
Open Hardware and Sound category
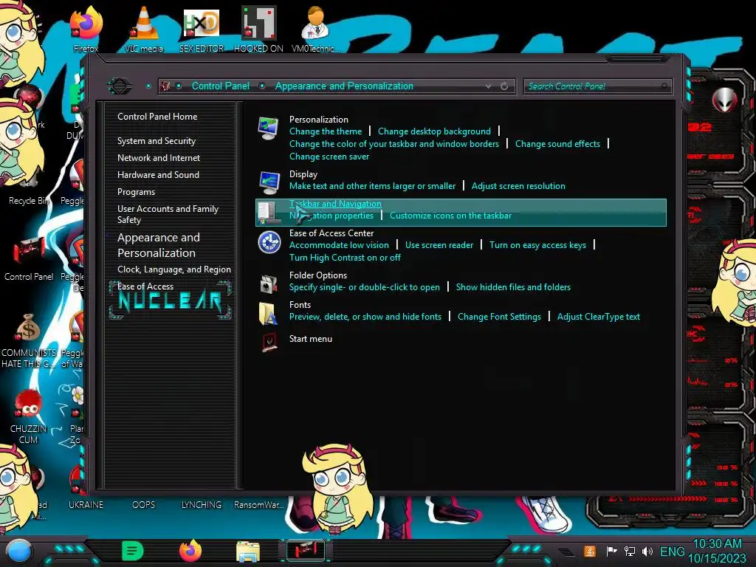click(158, 174)
